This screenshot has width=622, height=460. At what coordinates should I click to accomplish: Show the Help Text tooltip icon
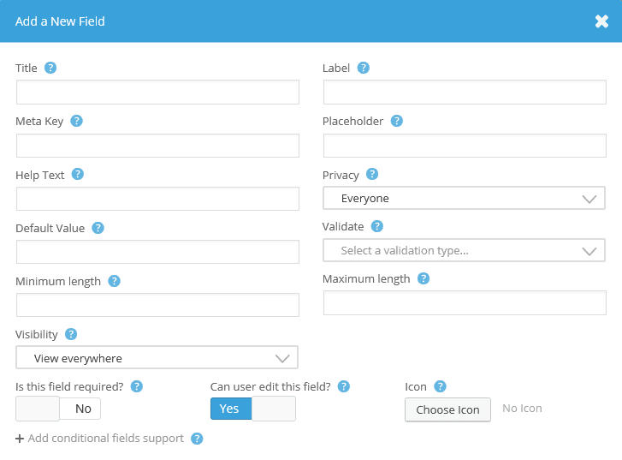[x=77, y=174]
